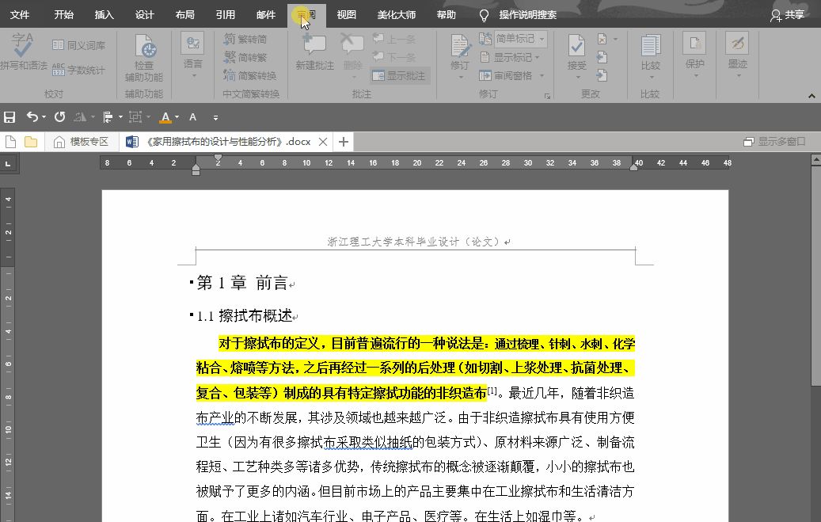Jump to the previous change icon
The height and width of the screenshot is (522, 821).
(x=602, y=57)
